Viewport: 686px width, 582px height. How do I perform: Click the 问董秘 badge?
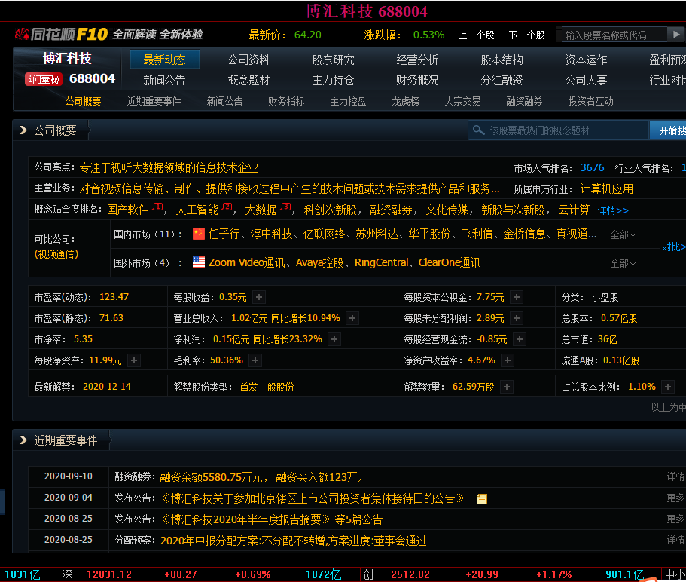(x=44, y=79)
